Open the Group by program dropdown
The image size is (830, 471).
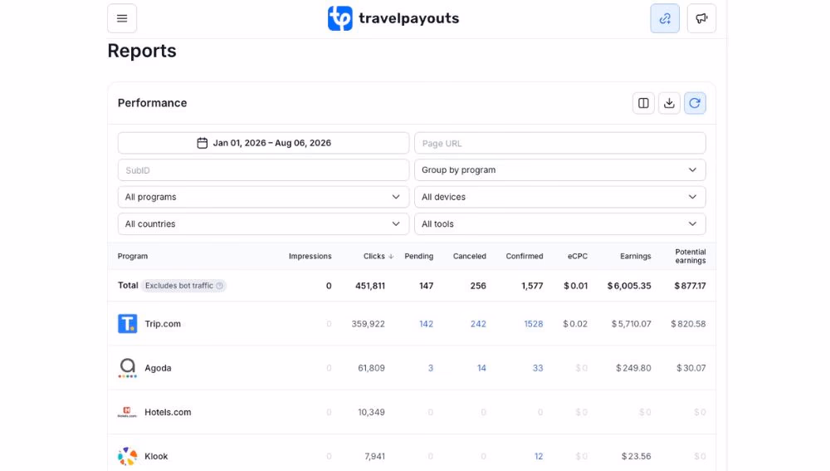point(560,170)
